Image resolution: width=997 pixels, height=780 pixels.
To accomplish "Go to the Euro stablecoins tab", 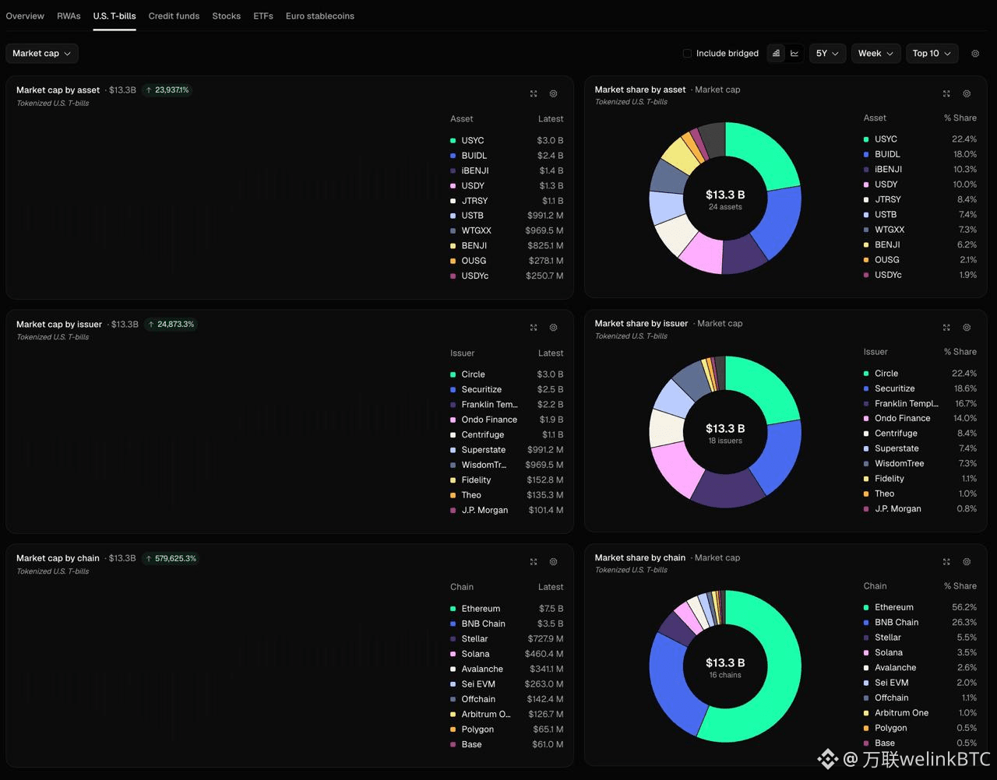I will tap(320, 16).
